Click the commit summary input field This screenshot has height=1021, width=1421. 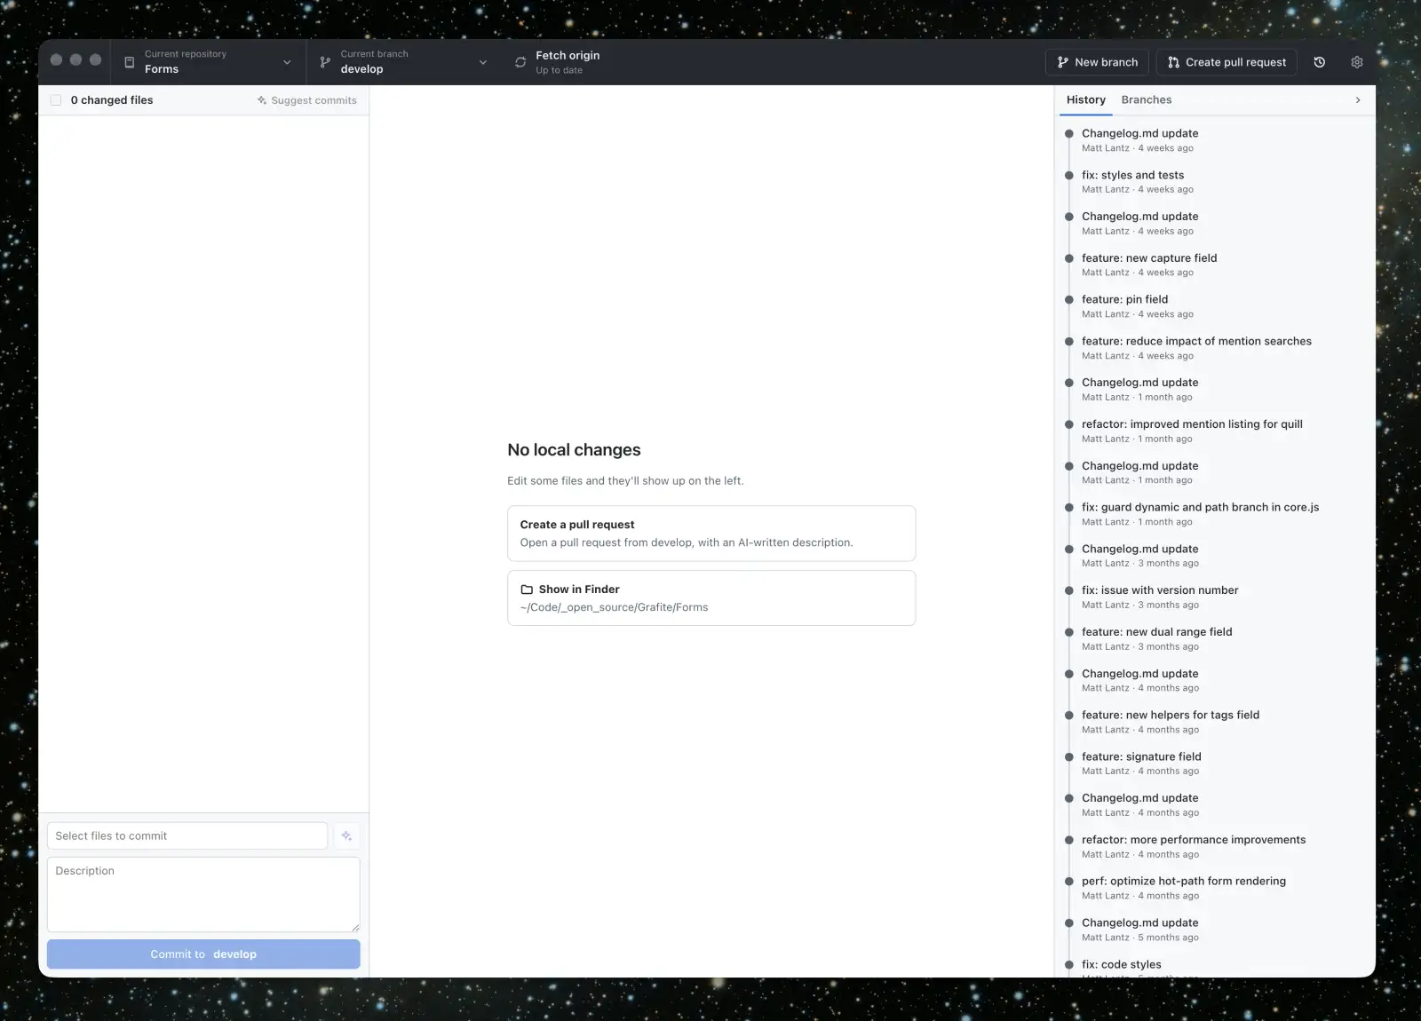pos(187,835)
